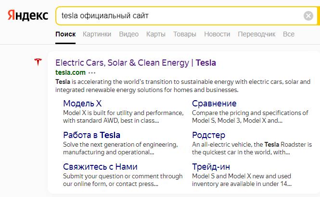
Task: Open the result options three-dot menu
Action: coord(92,72)
